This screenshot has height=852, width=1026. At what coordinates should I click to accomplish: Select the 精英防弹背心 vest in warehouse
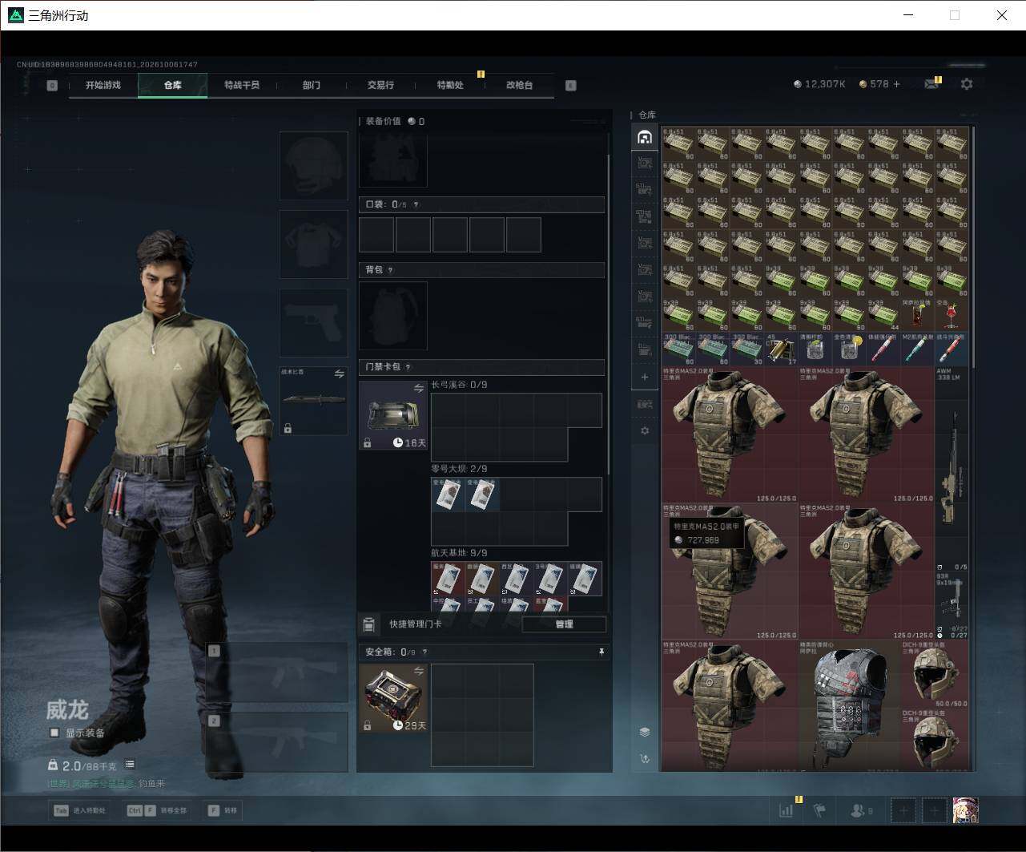click(x=850, y=705)
